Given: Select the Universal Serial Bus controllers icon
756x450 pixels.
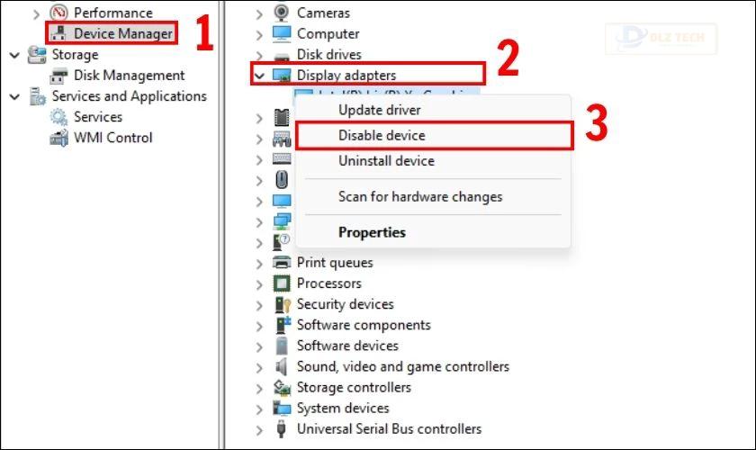Looking at the screenshot, I should point(282,428).
